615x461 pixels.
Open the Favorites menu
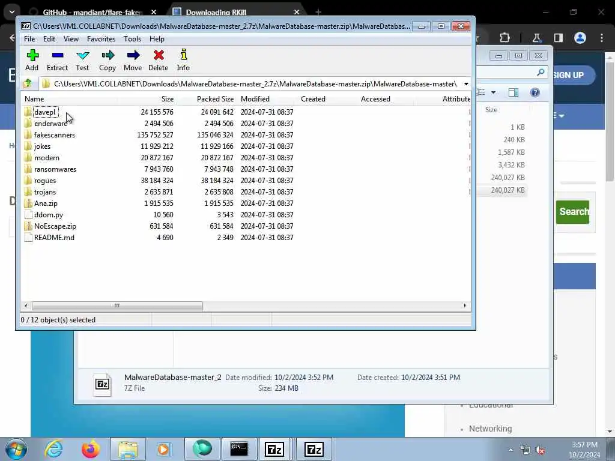[101, 39]
